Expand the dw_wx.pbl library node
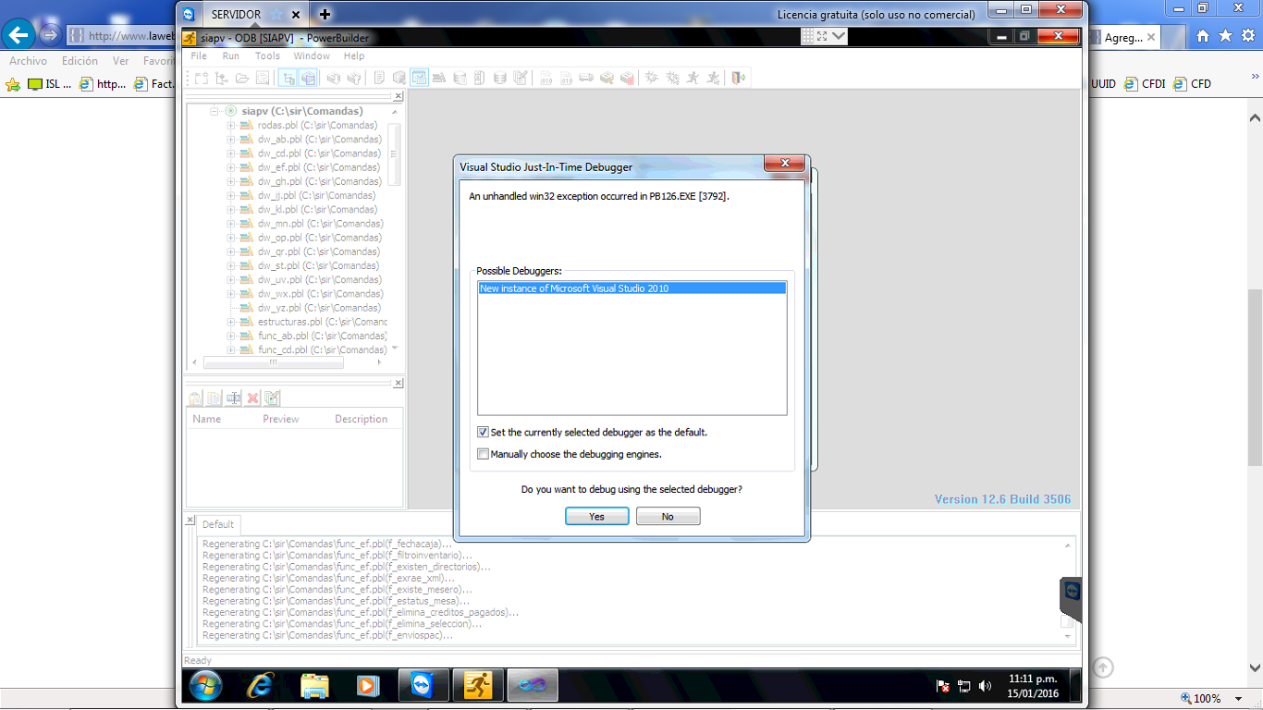Viewport: 1263px width, 710px height. point(231,294)
